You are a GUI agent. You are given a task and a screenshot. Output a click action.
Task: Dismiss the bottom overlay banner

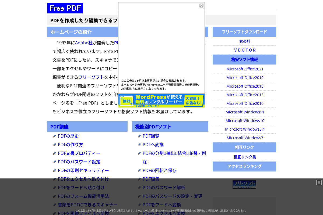(x=319, y=182)
